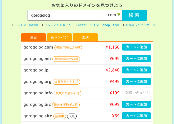Click the 複数年契約がお得 badge beside gorogolog.info

(x=68, y=93)
